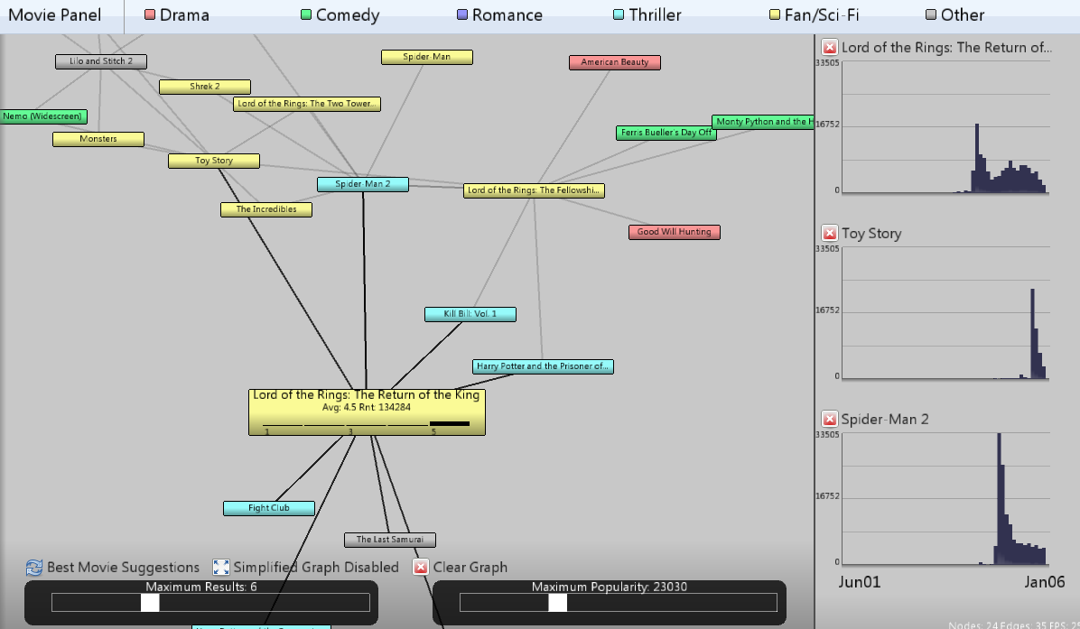Toggle the Thriller genre color box
Viewport: 1080px width, 629px height.
tap(619, 14)
